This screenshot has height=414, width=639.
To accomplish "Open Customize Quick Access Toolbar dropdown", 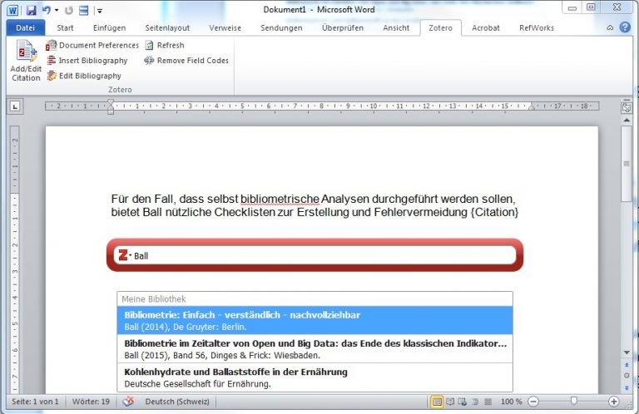I will click(x=100, y=11).
